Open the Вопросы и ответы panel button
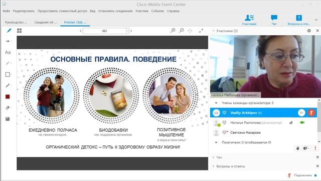The height and width of the screenshot is (181, 321). coord(299,20)
